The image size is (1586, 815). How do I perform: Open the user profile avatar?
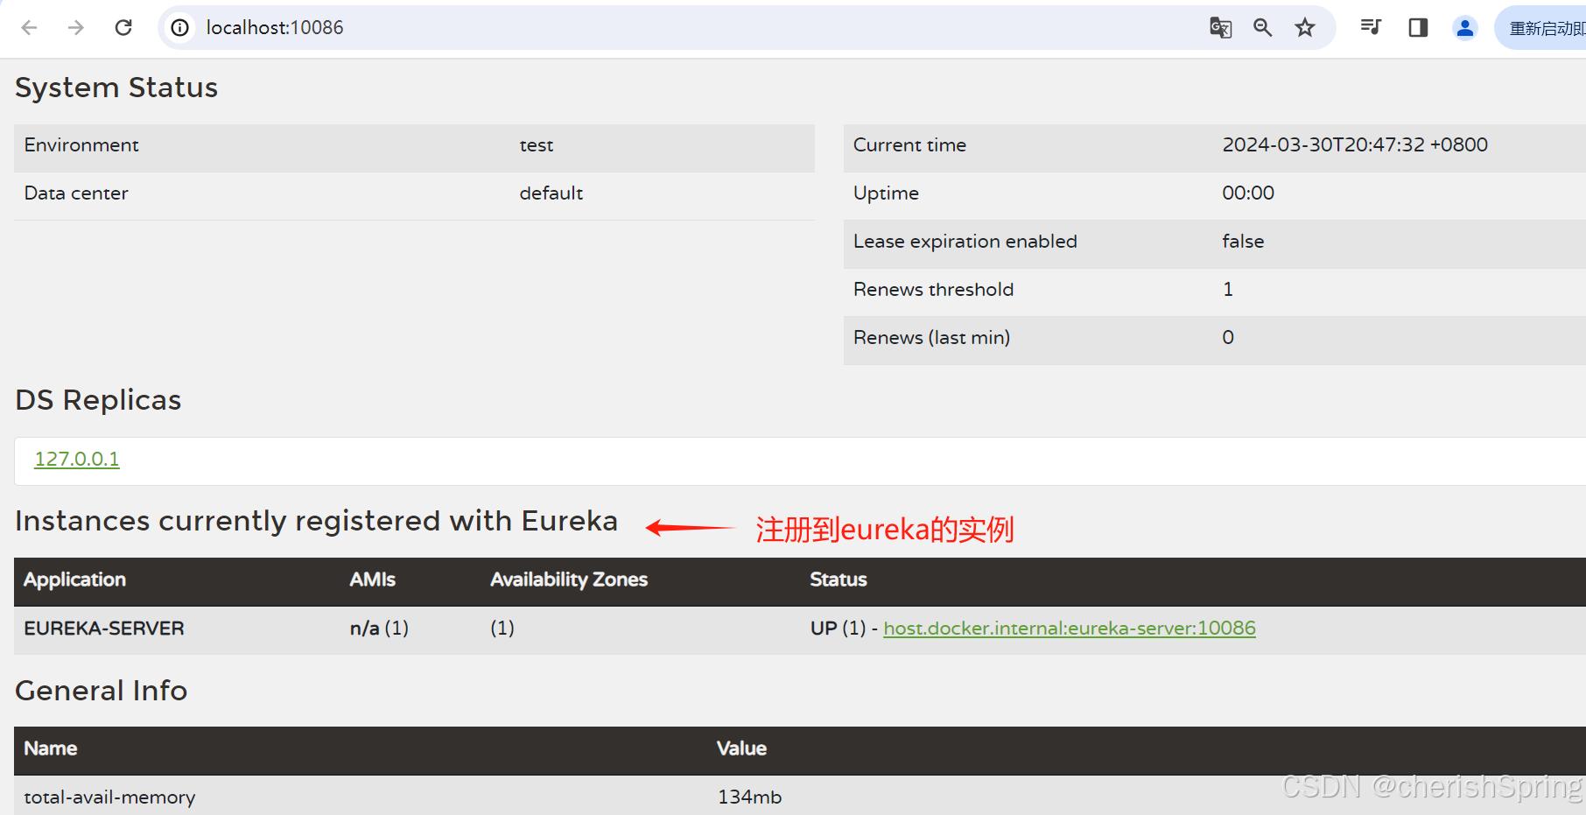coord(1465,28)
